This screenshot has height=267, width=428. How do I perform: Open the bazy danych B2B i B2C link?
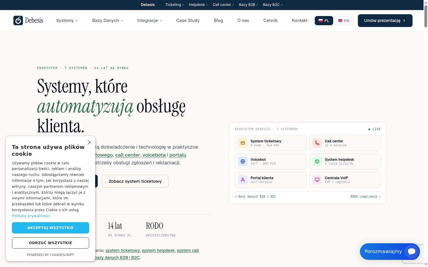(117, 258)
